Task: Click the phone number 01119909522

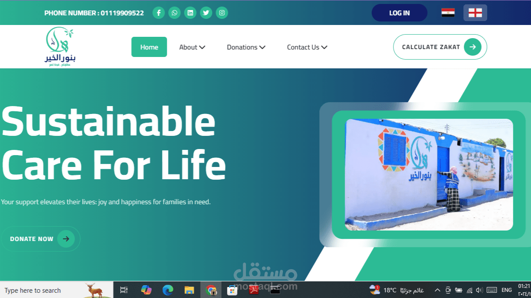Action: [x=122, y=13]
